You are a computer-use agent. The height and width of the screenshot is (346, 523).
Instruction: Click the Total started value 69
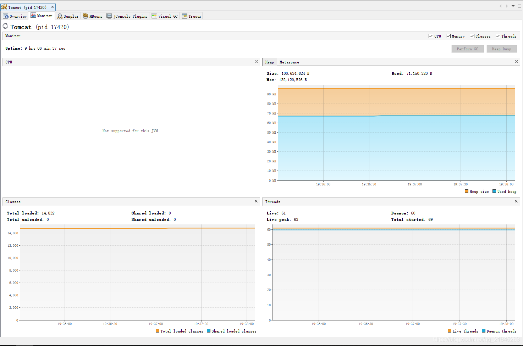pyautogui.click(x=430, y=219)
